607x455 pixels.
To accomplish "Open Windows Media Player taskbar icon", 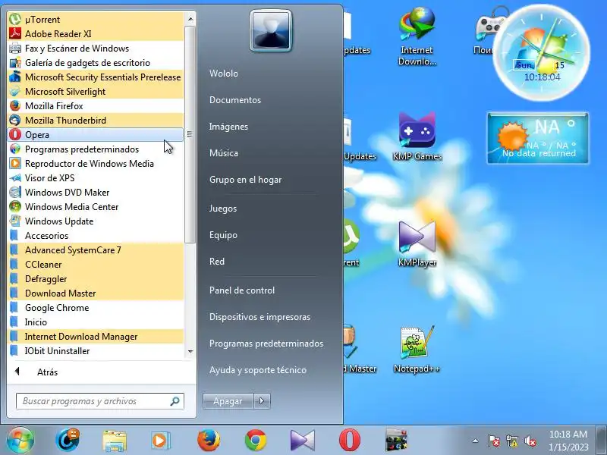I will (x=160, y=441).
